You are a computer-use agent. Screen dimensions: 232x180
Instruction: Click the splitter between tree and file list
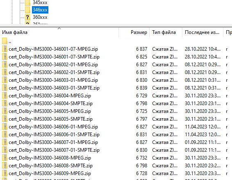pyautogui.click(x=116, y=26)
